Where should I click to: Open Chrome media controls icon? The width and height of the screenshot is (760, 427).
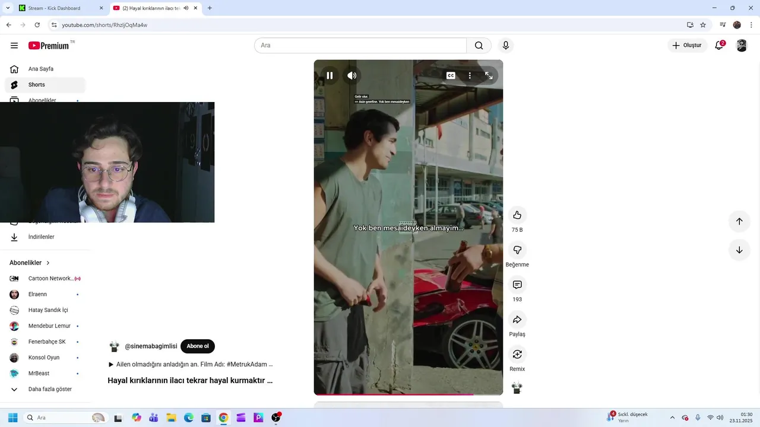coord(723,25)
